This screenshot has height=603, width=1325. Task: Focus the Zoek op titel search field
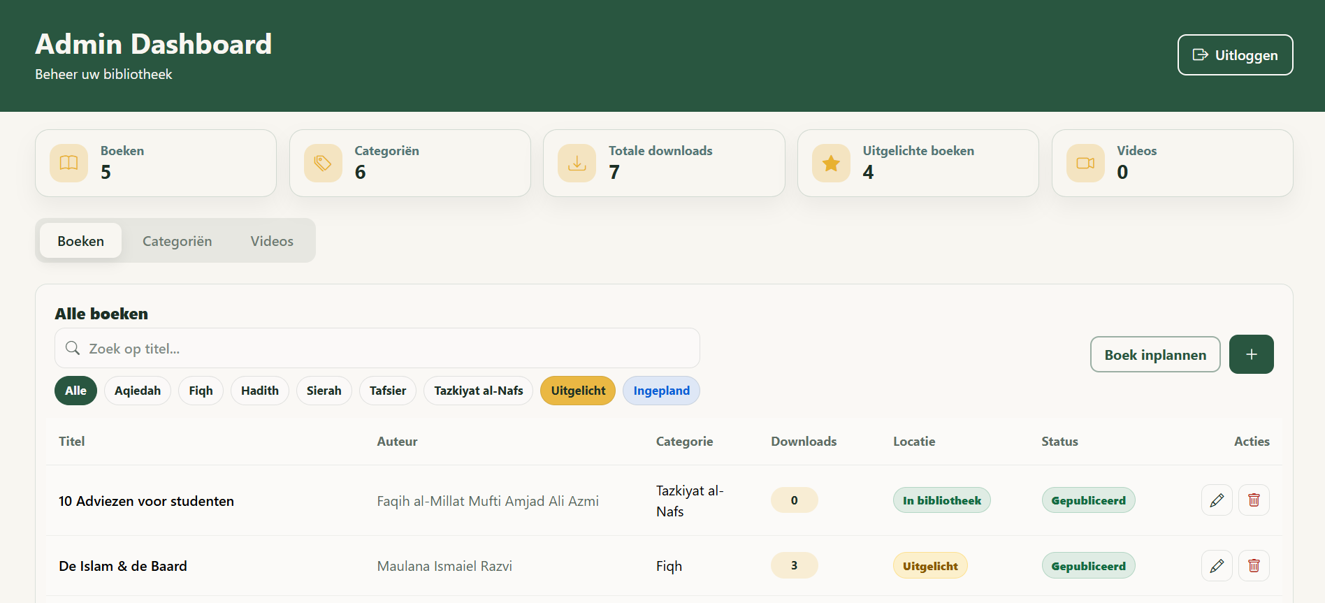377,348
